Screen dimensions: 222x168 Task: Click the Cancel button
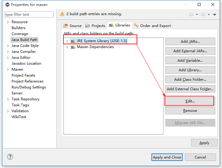pyautogui.click(x=200, y=157)
